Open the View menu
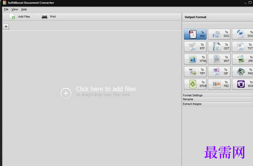 coord(14,10)
